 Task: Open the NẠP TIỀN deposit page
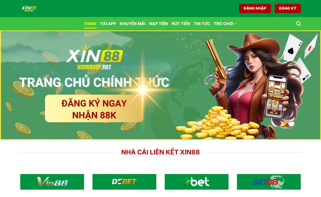click(x=159, y=24)
